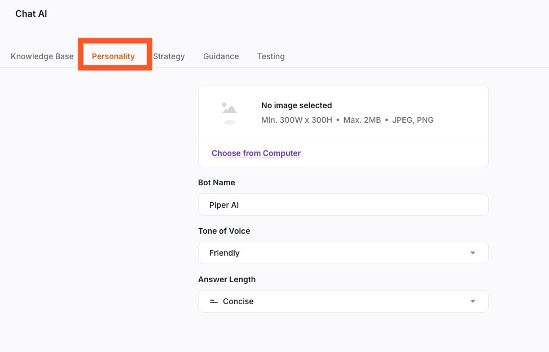Open the Friendly tone dropdown
The width and height of the screenshot is (549, 352).
point(342,253)
